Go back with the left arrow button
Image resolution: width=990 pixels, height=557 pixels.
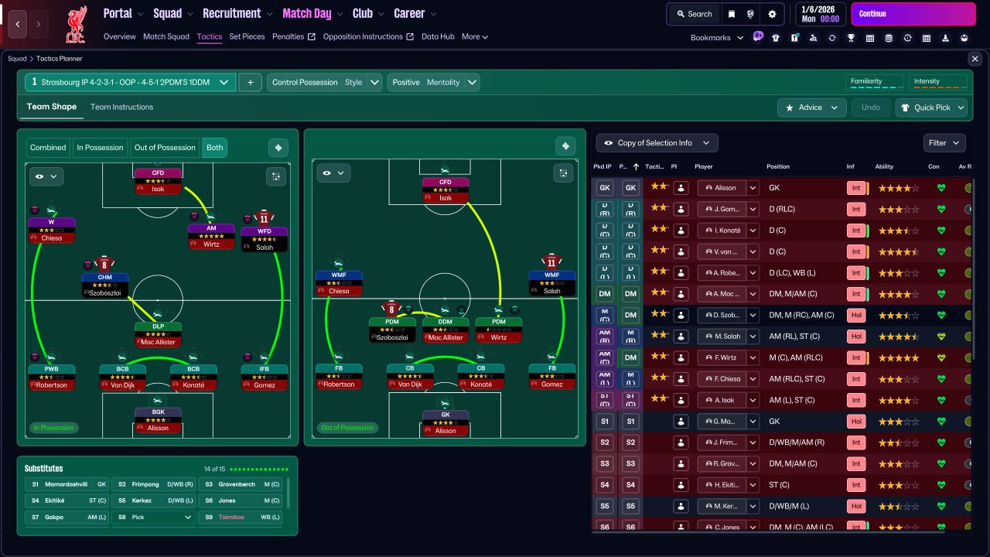tap(19, 24)
